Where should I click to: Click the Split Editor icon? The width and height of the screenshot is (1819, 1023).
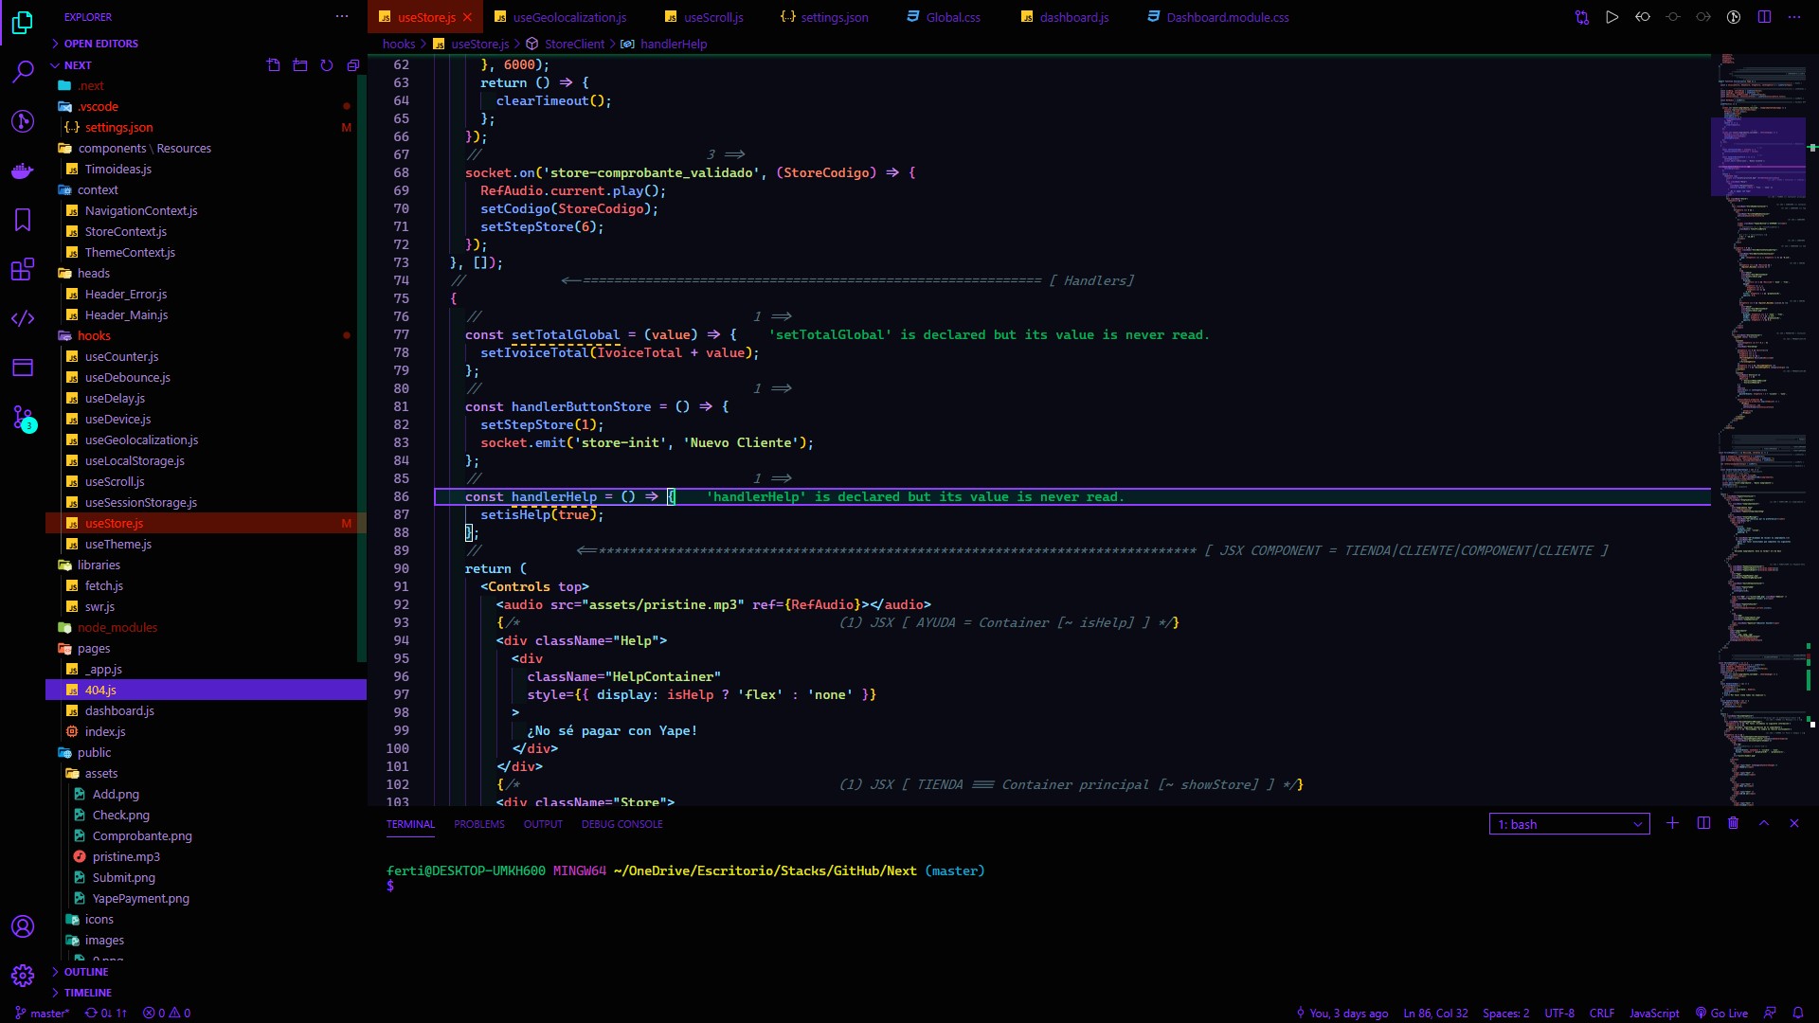(1764, 17)
